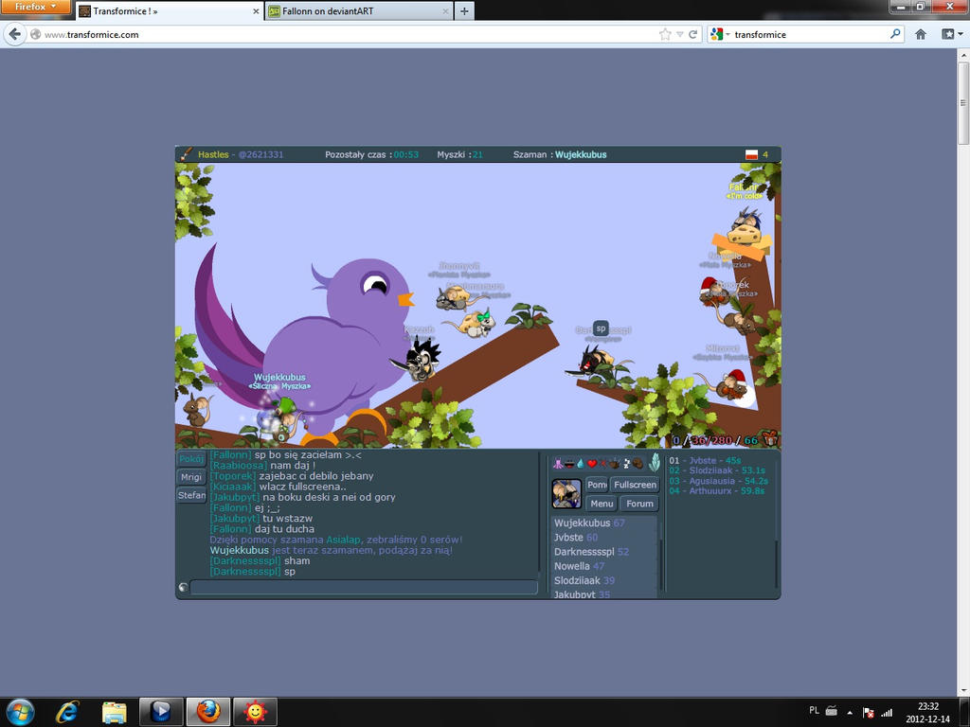Screen dimensions: 970x727
Task: Click the teal feather shaman icon
Action: tap(655, 462)
